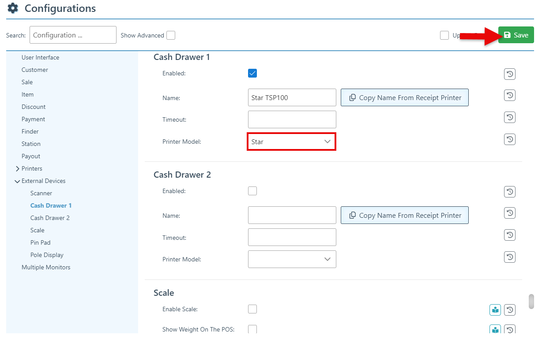The width and height of the screenshot is (542, 339).
Task: Expand the Printers tree node
Action: 18,169
